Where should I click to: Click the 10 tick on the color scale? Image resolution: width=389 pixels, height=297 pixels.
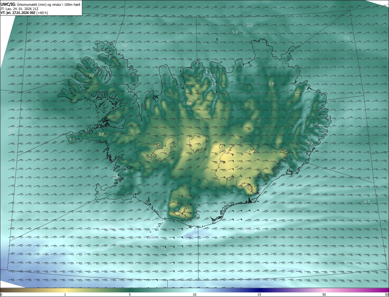(194, 295)
